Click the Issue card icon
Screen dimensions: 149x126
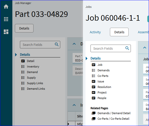pyautogui.click(x=94, y=81)
